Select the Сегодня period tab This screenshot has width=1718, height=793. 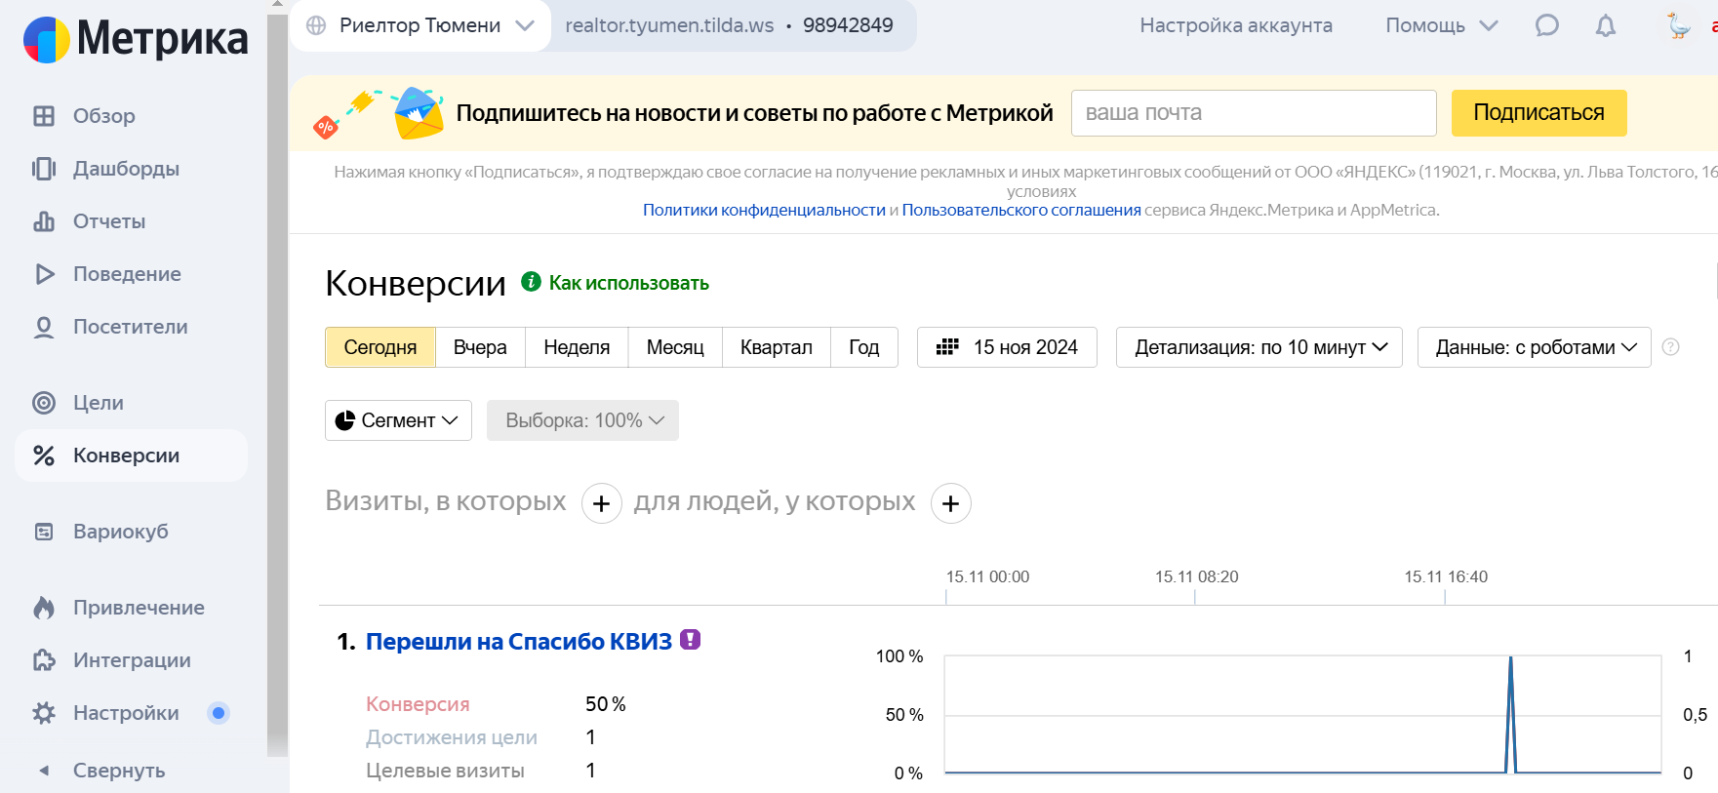380,347
